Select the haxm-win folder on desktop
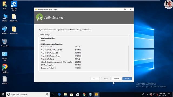 point(14,18)
